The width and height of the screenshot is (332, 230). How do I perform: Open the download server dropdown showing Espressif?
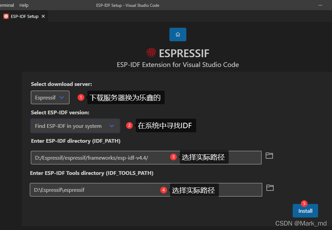50,97
